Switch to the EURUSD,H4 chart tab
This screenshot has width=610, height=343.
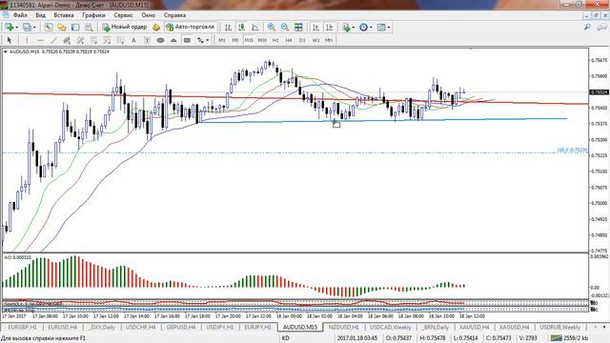[63, 328]
